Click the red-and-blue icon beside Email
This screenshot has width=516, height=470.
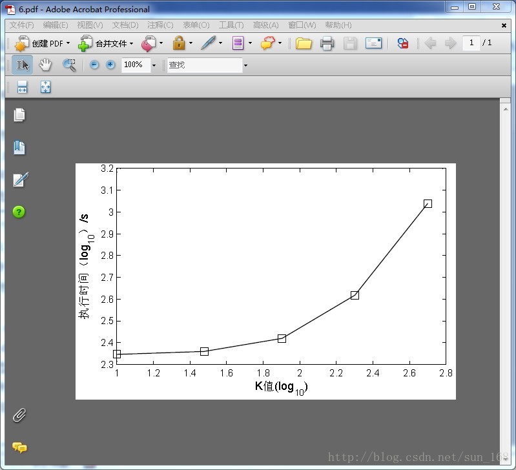coord(403,43)
